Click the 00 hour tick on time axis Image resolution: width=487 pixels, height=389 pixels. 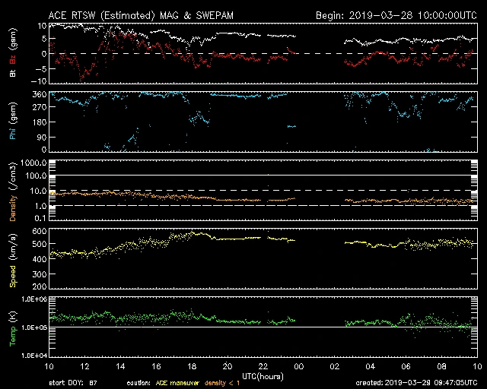pos(299,366)
